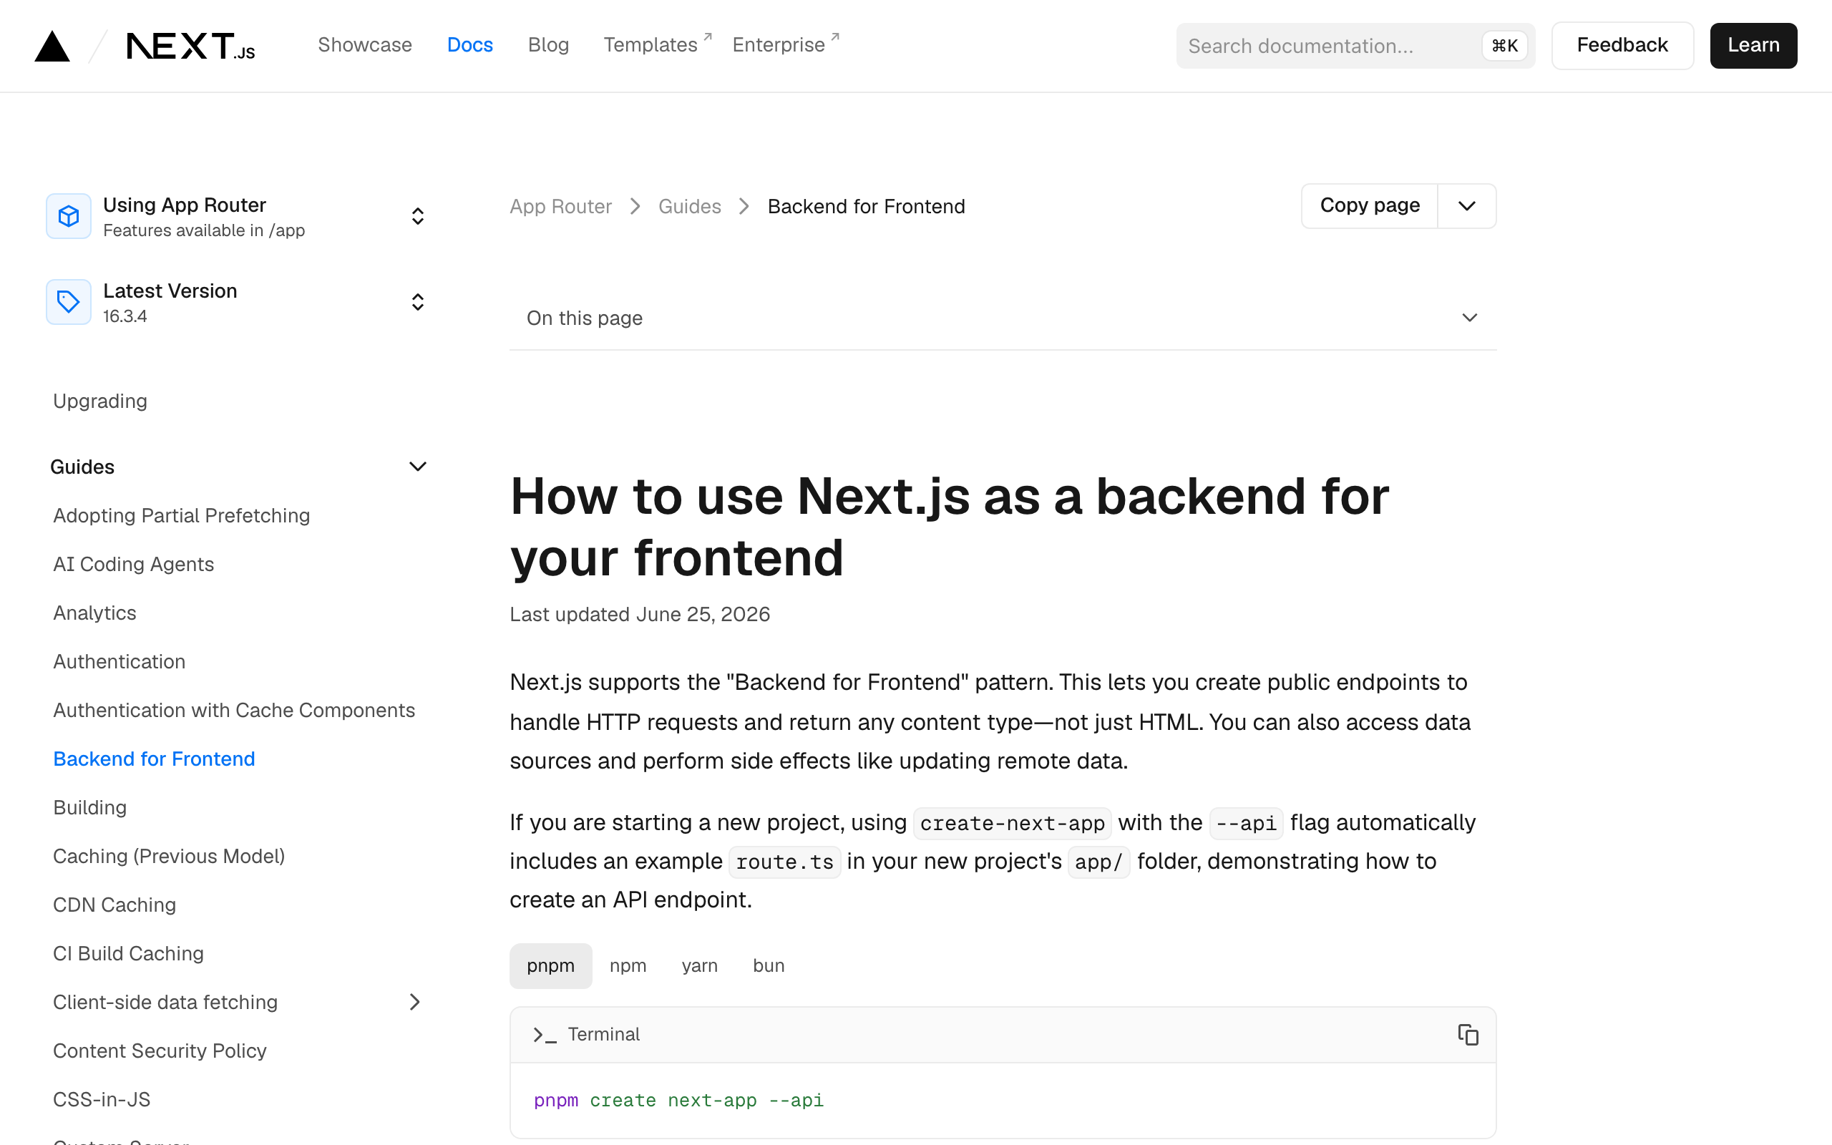Switch to the npm tab
This screenshot has height=1145, width=1832.
click(628, 965)
